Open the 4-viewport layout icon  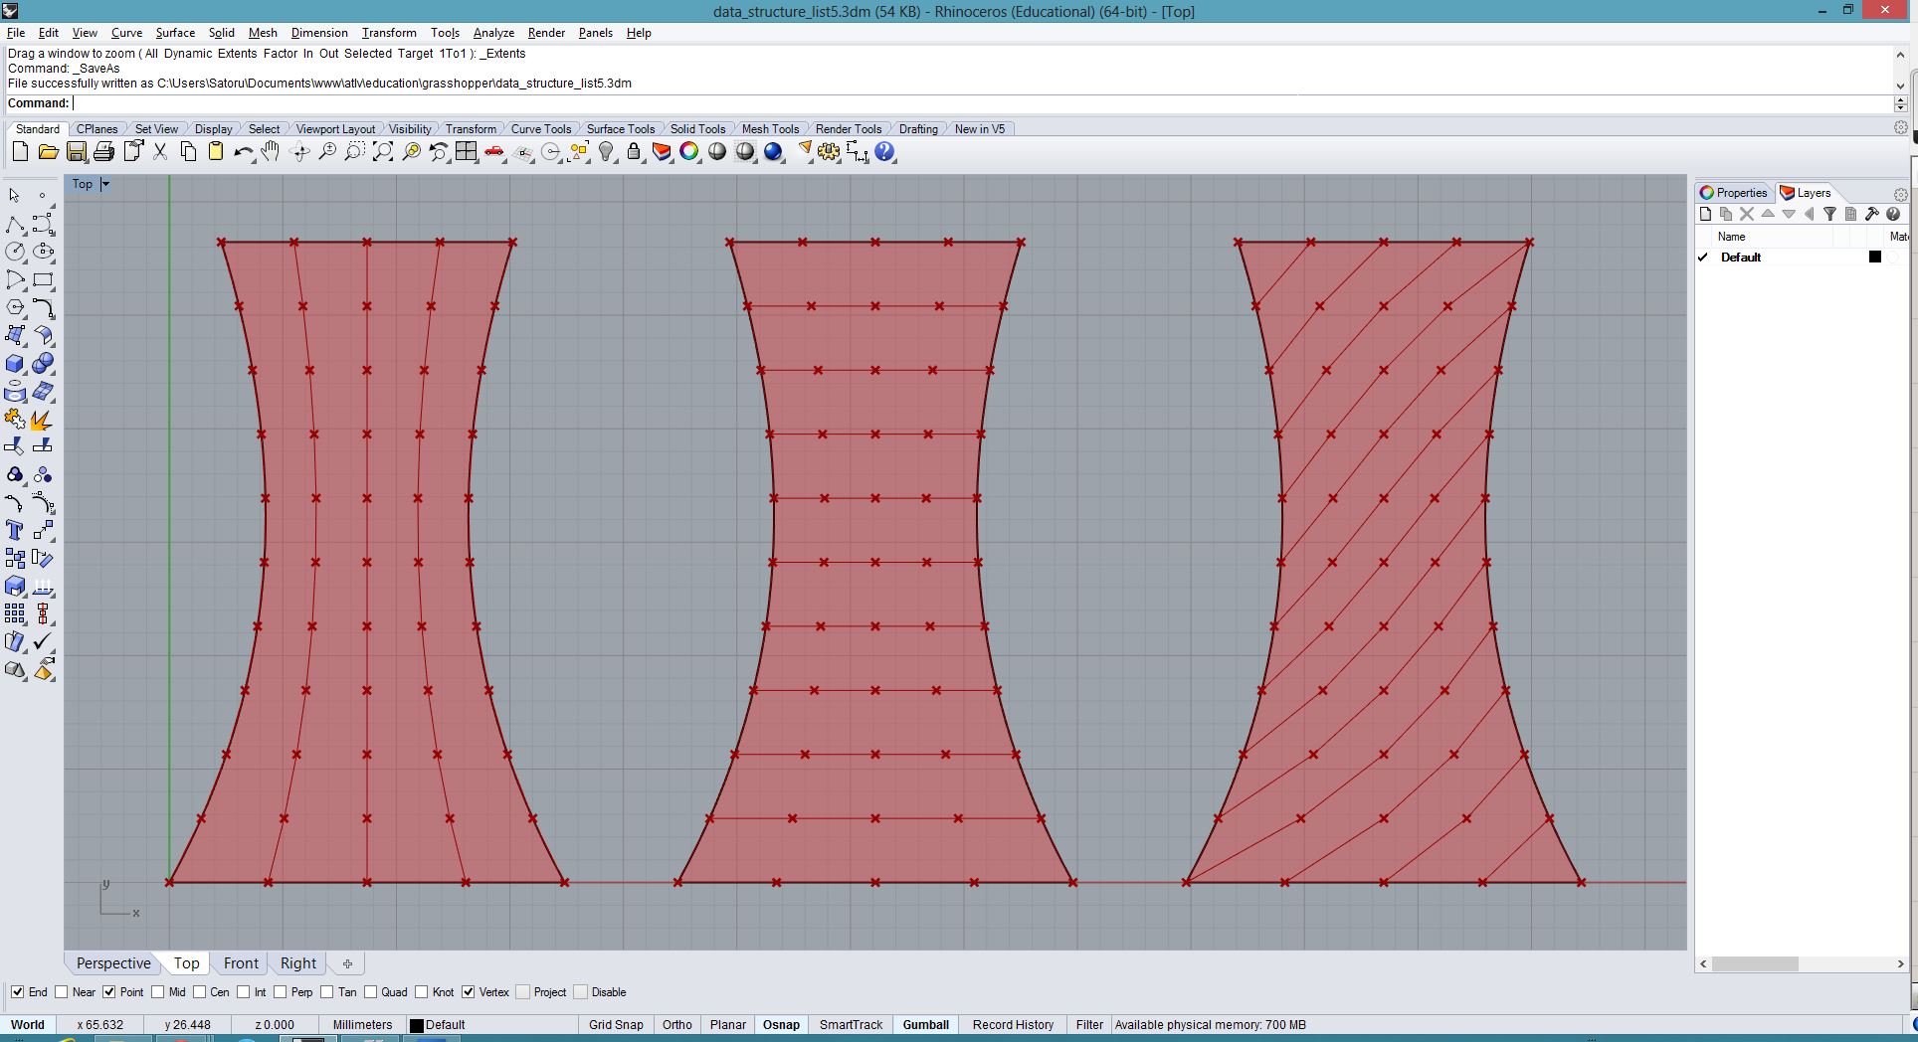[467, 152]
